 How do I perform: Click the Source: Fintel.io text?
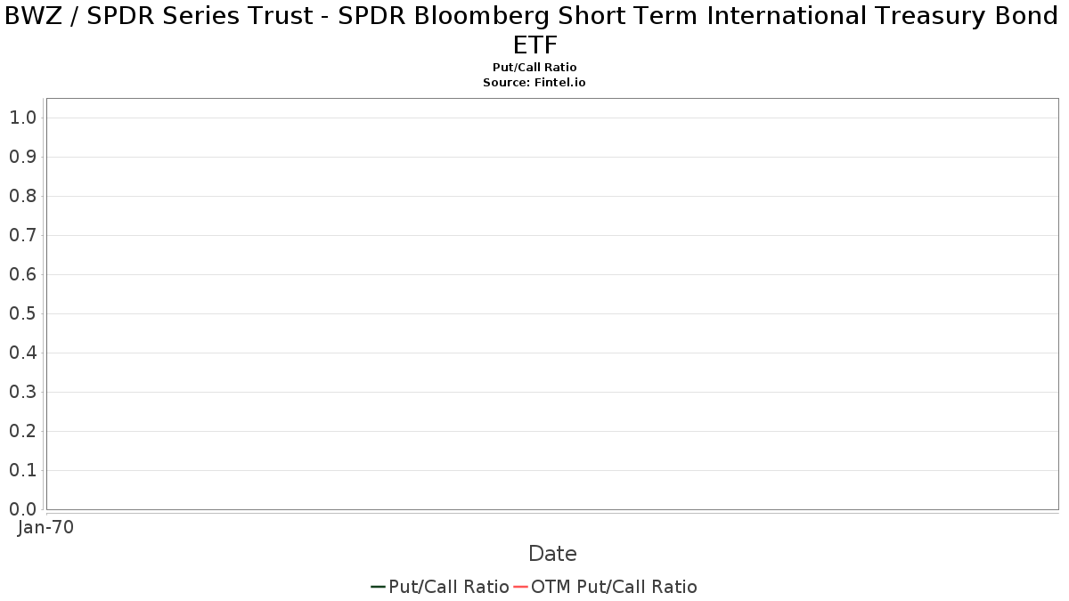pos(534,82)
